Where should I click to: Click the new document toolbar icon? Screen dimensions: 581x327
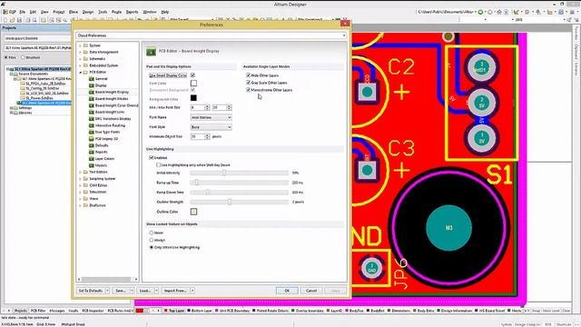pyautogui.click(x=5, y=20)
